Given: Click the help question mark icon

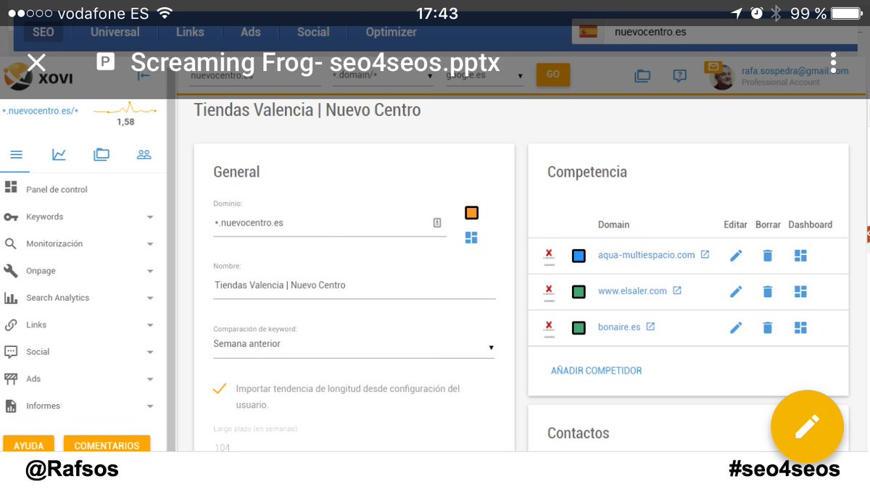Looking at the screenshot, I should coord(679,75).
